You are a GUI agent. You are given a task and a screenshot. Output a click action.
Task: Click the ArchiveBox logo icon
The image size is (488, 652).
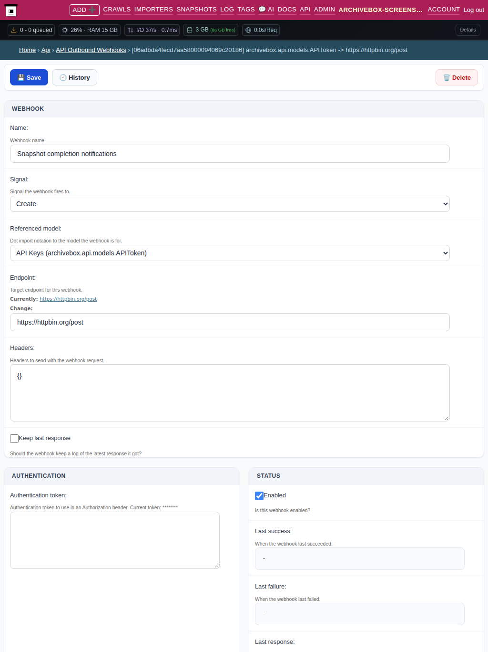pos(11,11)
